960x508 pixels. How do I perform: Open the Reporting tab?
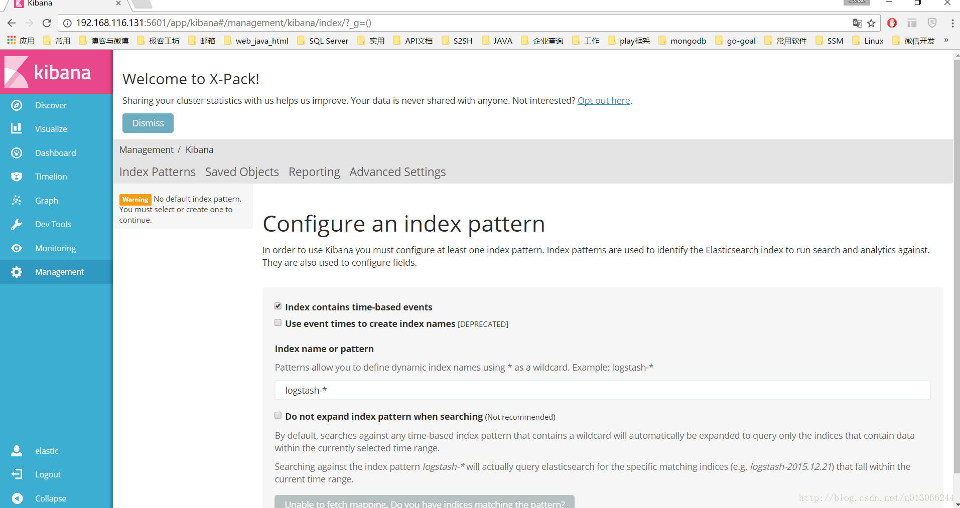314,172
